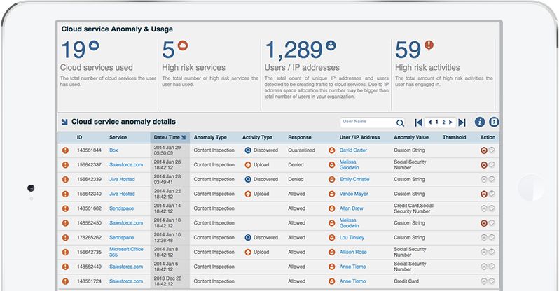Click the gray comment action icon for Allan Drew
Viewport: 559px width, 291px height.
click(x=492, y=208)
